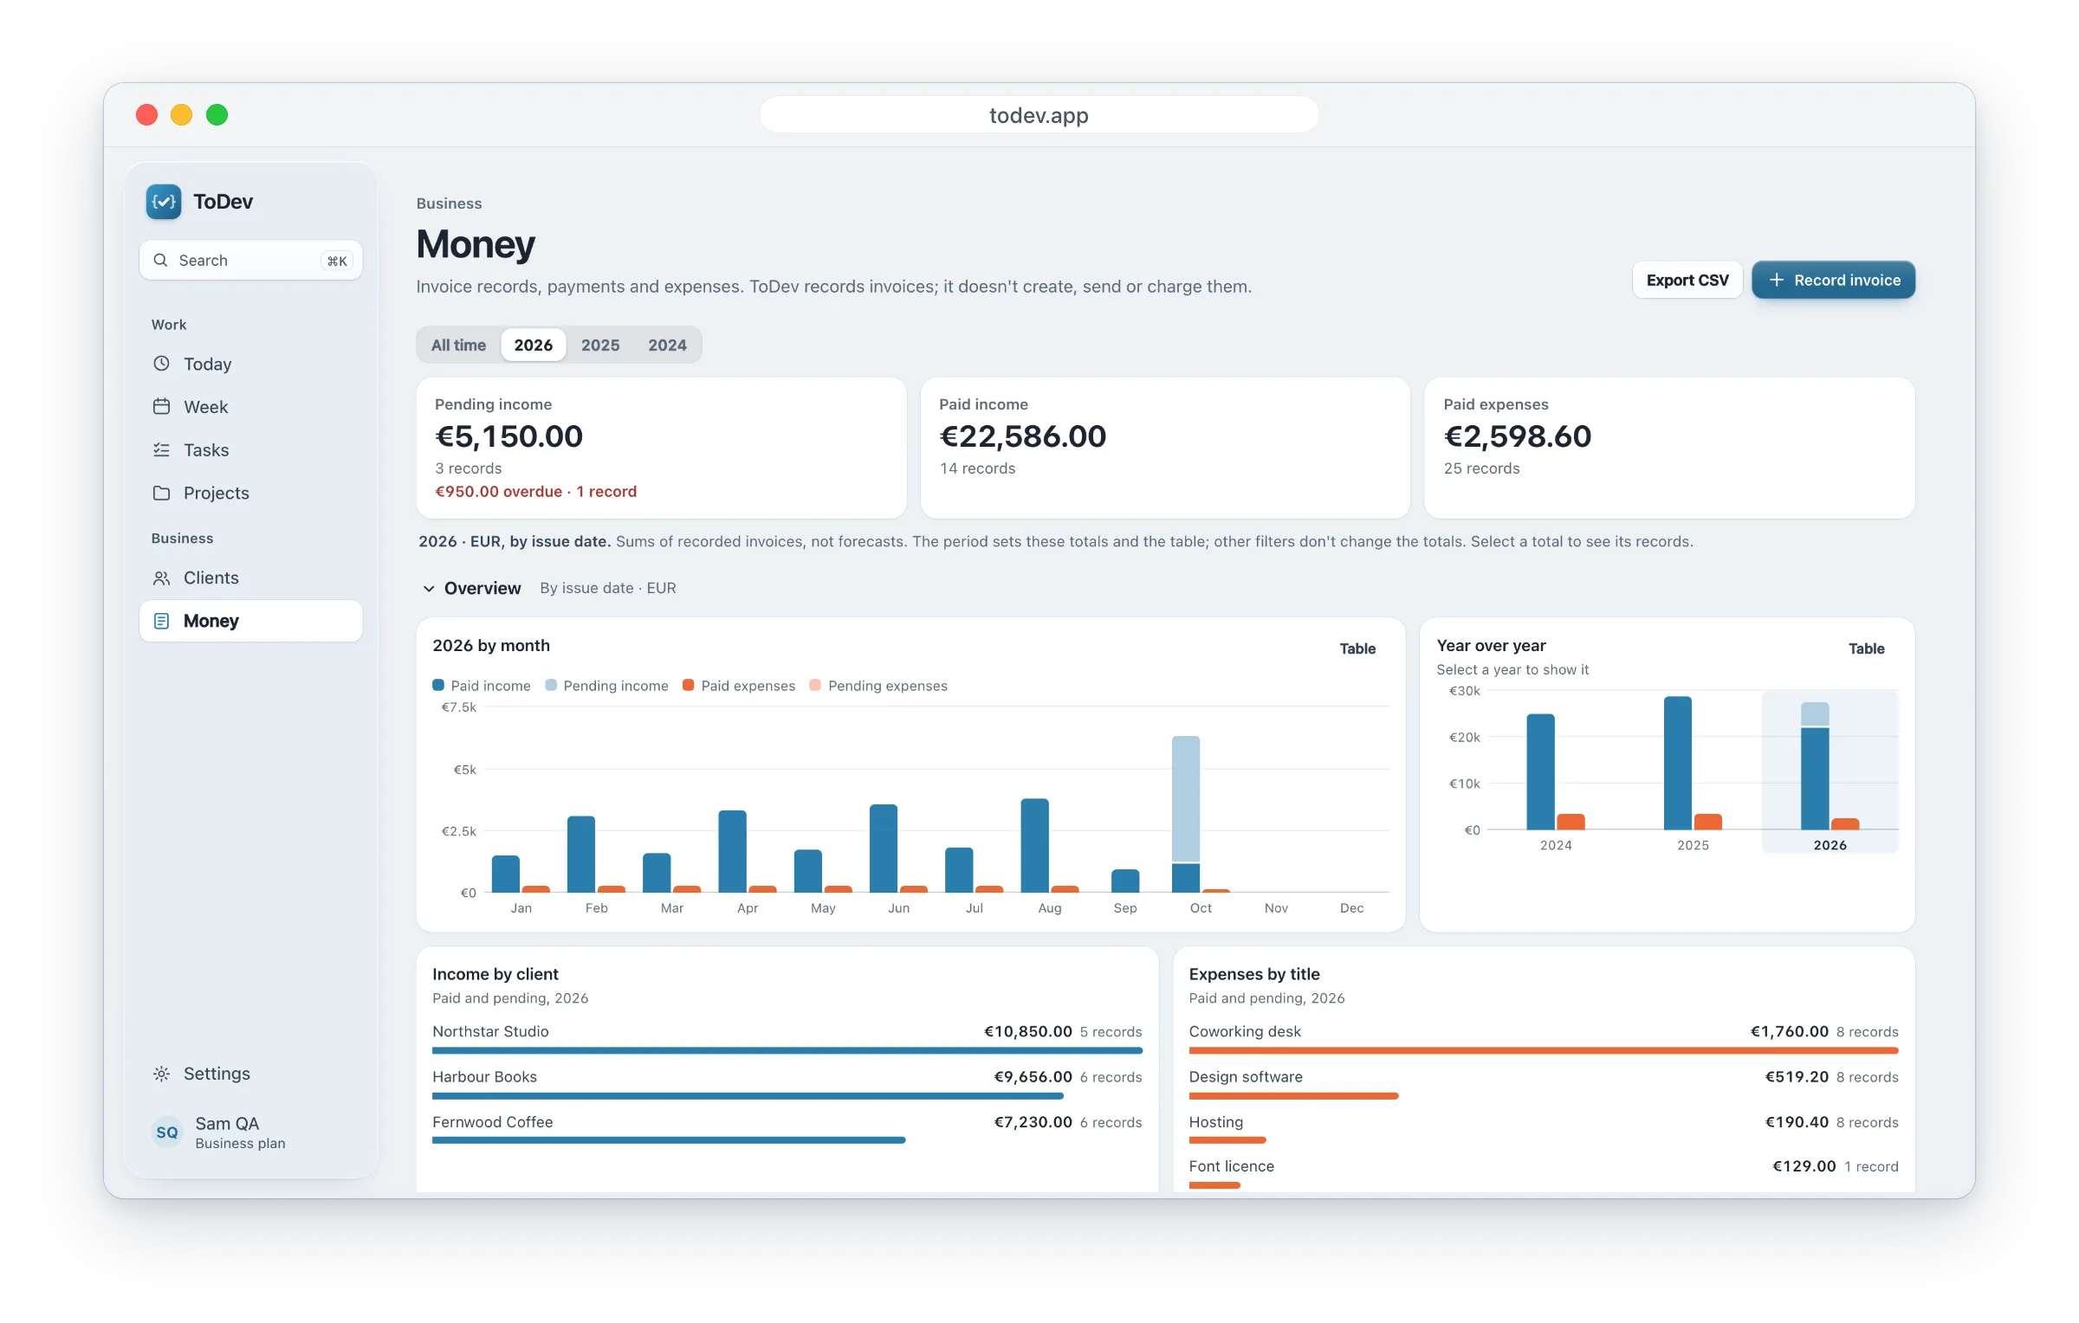2079x1323 pixels.
Task: Click the Coworking desk expense row
Action: 1544,1038
